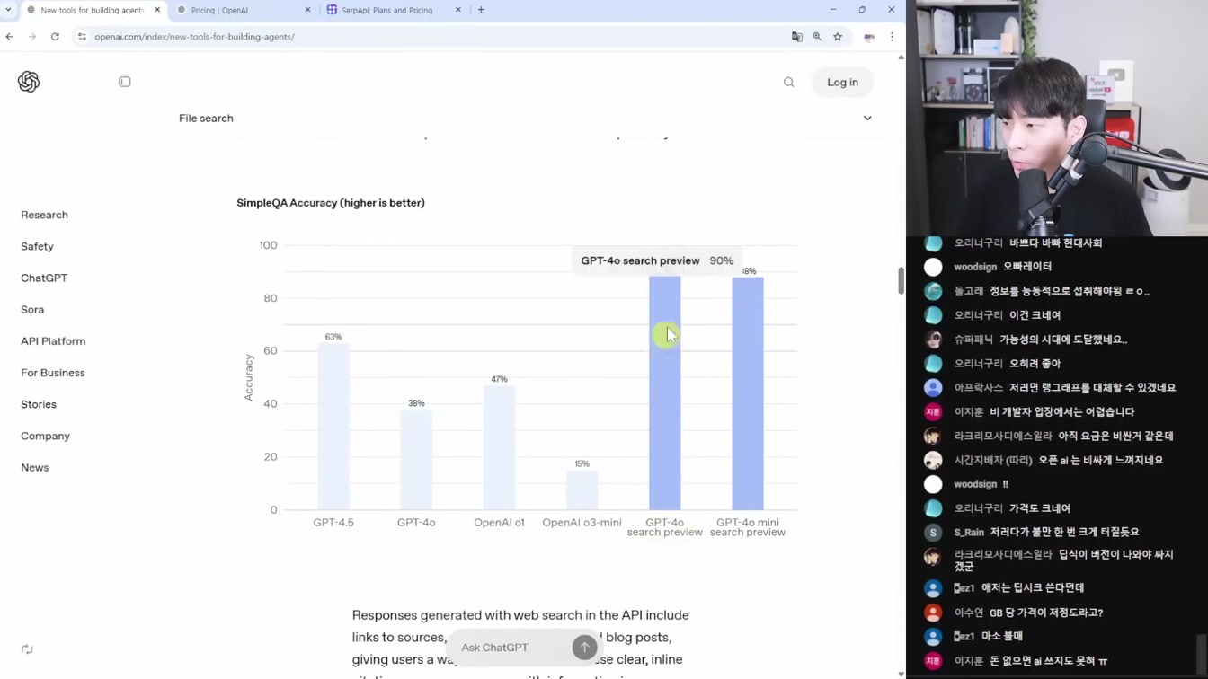Click the OpenAI o3-mini axis label
The height and width of the screenshot is (679, 1208).
pyautogui.click(x=582, y=523)
